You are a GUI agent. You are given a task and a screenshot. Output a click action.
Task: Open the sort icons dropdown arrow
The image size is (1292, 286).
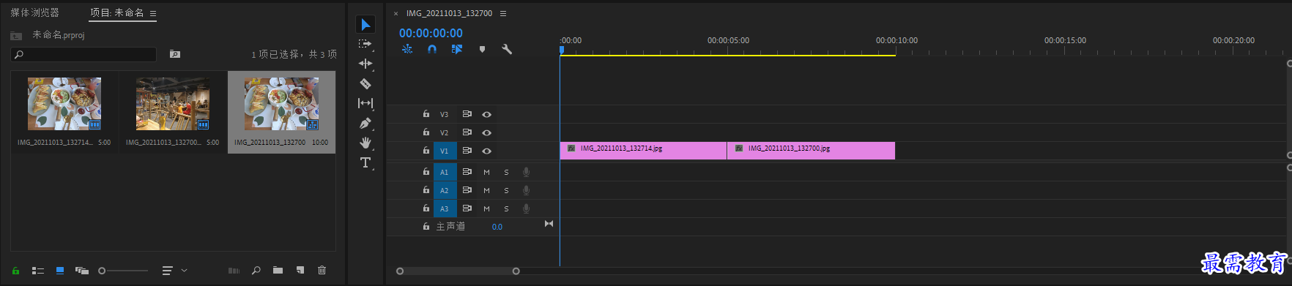pyautogui.click(x=184, y=271)
